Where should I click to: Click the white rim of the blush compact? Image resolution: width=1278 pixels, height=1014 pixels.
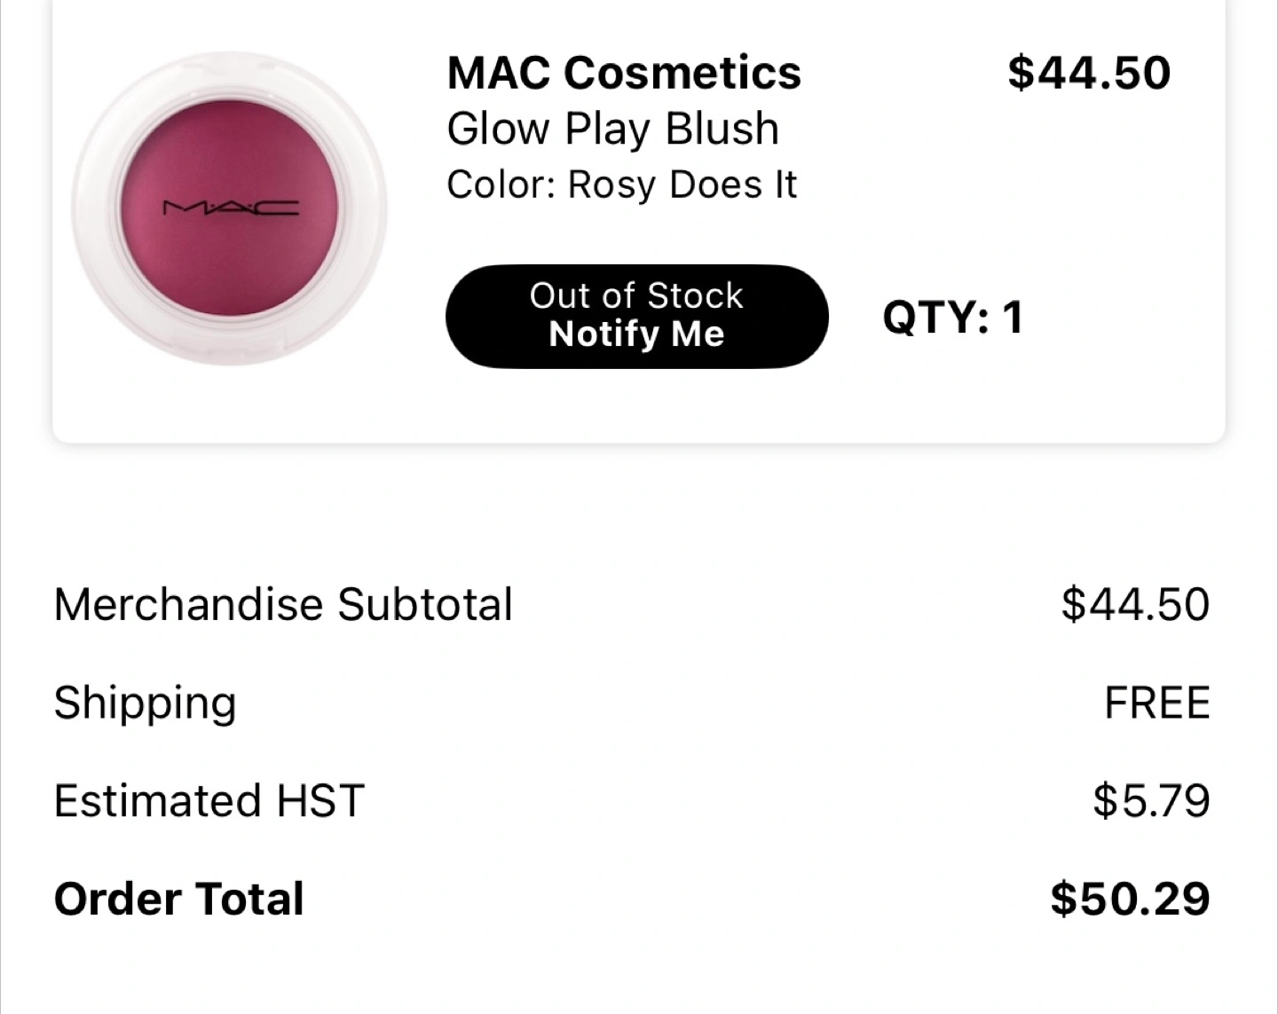click(x=96, y=266)
